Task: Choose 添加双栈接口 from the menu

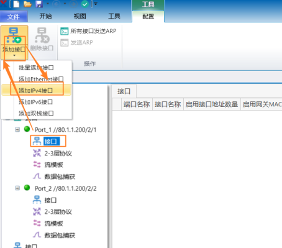Action: (36, 113)
